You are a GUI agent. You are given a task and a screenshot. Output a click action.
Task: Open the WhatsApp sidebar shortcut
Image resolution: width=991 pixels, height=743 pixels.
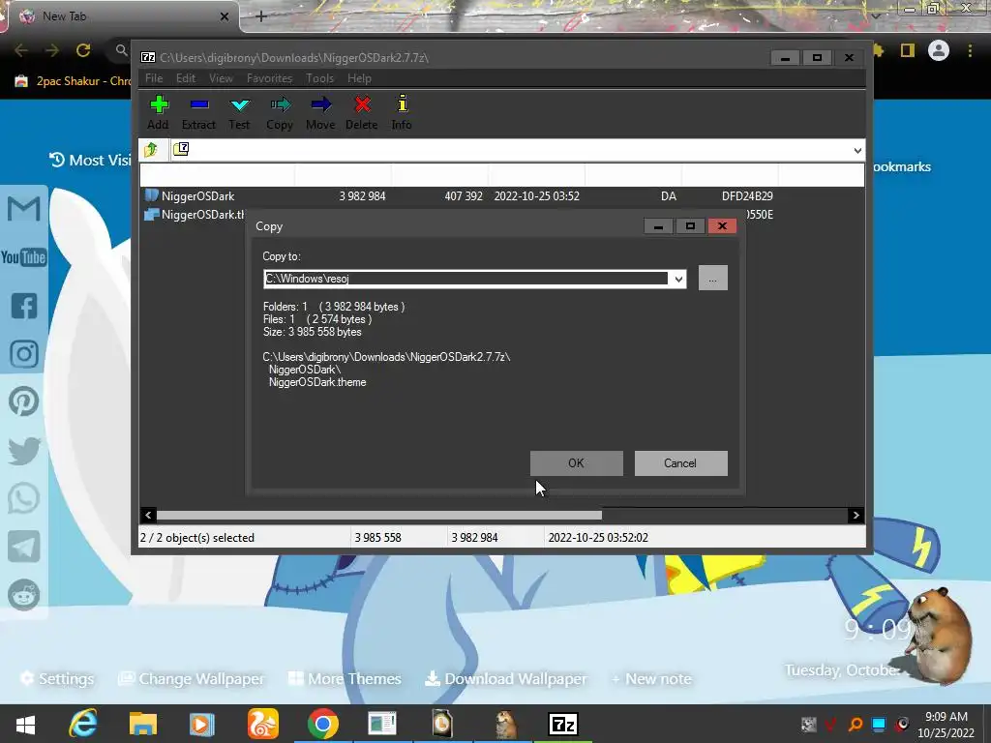24,498
